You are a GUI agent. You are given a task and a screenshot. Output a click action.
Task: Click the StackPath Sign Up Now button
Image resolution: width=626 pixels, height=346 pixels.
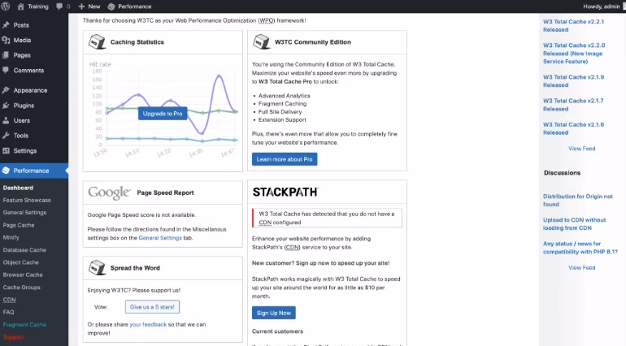tap(273, 313)
